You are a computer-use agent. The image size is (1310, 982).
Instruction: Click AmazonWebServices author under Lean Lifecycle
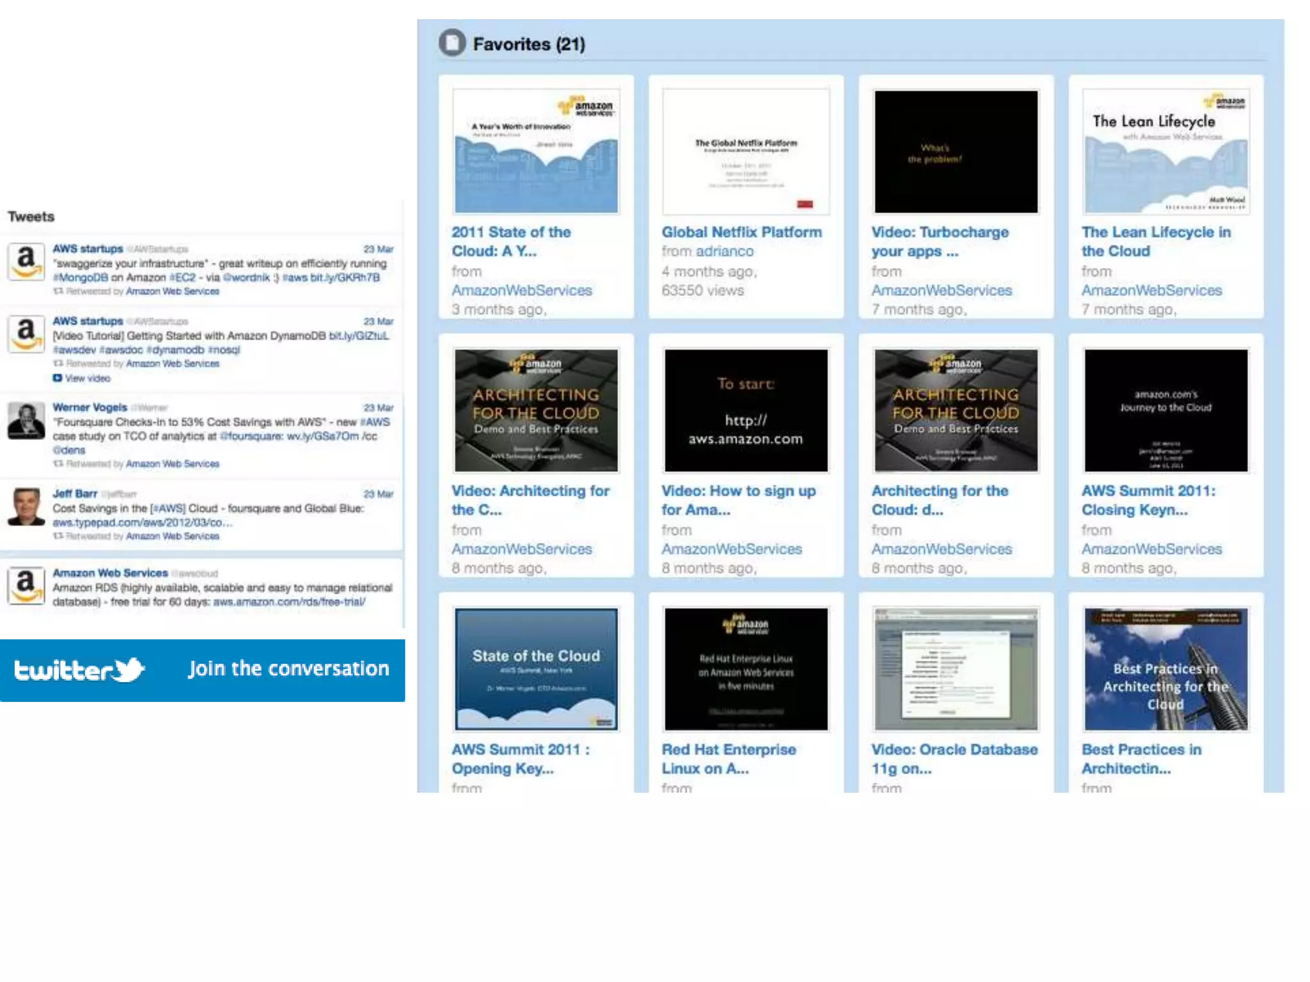pyautogui.click(x=1151, y=290)
